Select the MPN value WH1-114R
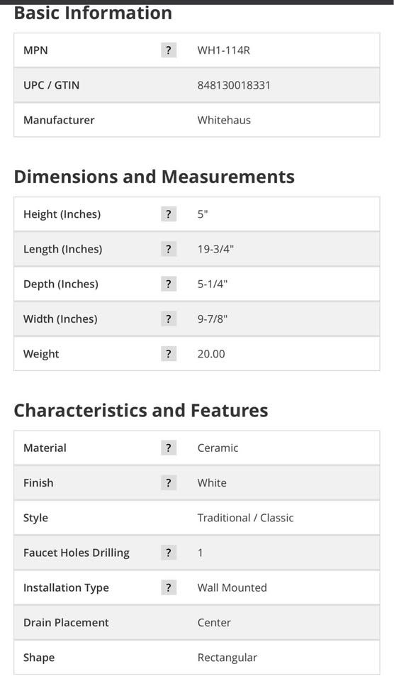Image resolution: width=394 pixels, height=681 pixels. pyautogui.click(x=223, y=50)
